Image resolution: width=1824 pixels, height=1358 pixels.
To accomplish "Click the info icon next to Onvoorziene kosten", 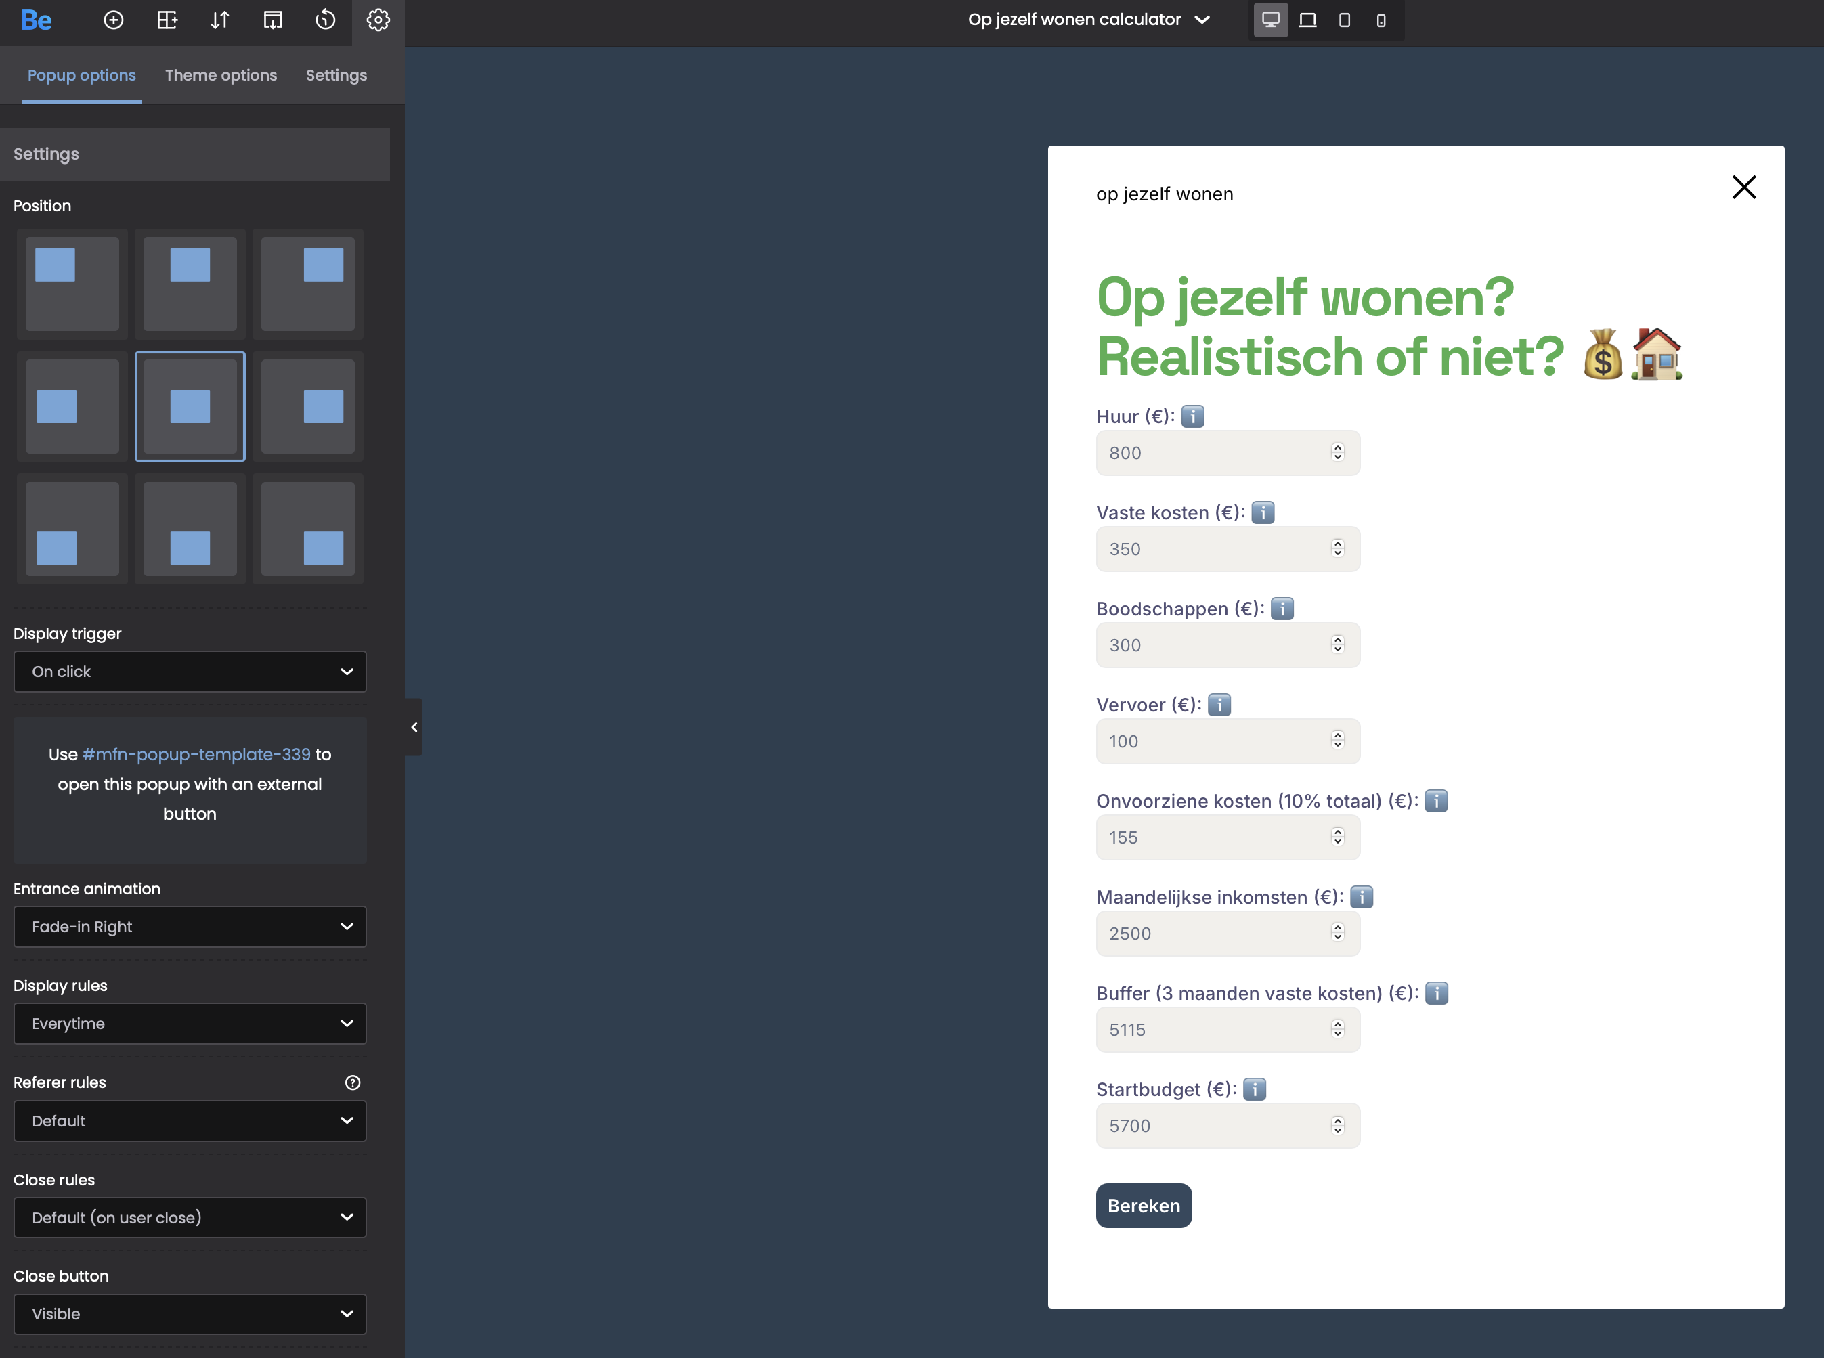I will 1436,802.
